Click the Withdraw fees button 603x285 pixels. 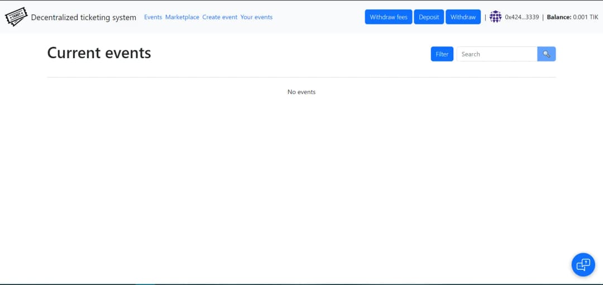[x=389, y=17]
